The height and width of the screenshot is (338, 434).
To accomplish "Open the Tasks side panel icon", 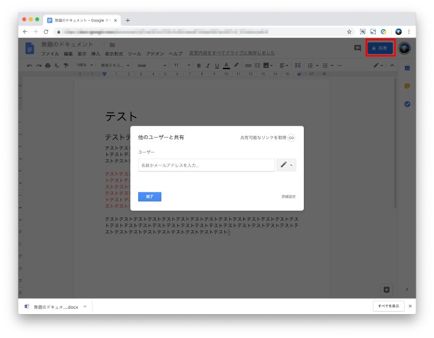I will [407, 104].
